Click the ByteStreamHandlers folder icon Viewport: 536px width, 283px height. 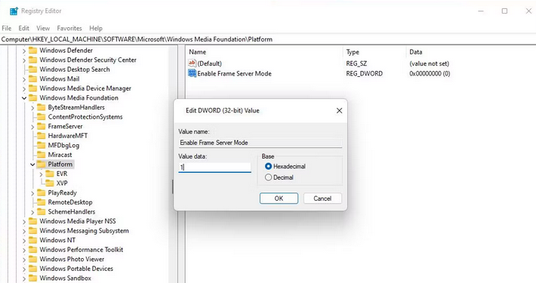tap(42, 107)
